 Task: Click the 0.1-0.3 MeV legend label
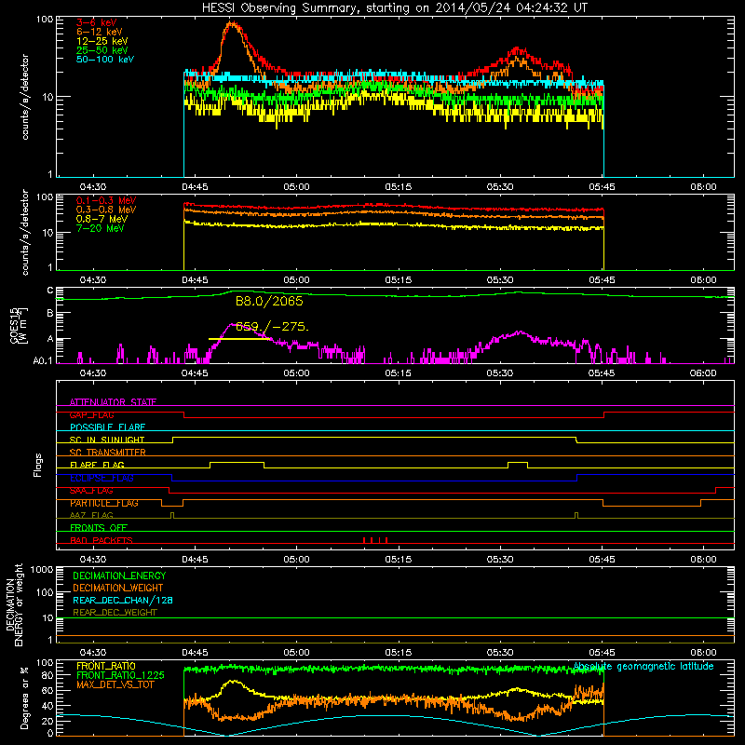[106, 200]
